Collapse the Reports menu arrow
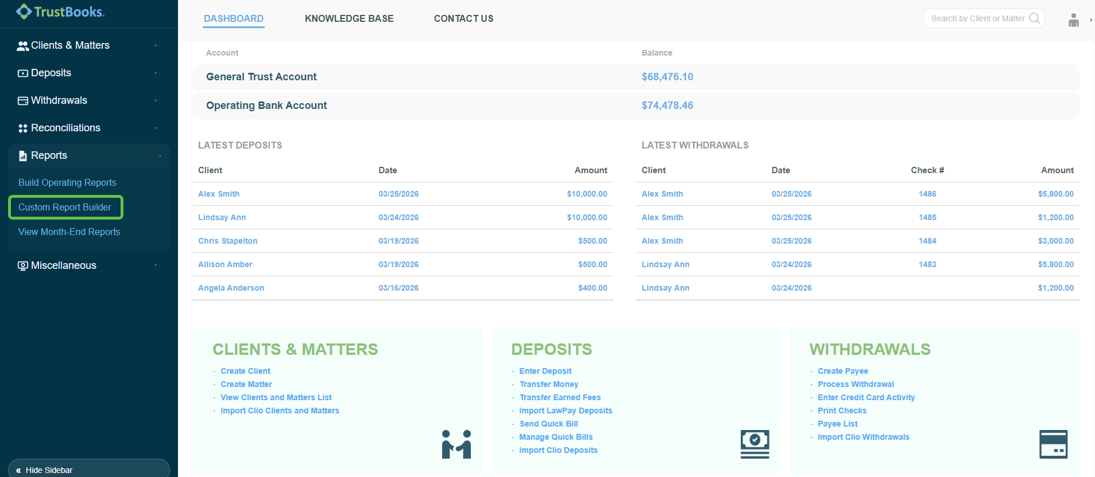 pyautogui.click(x=160, y=156)
